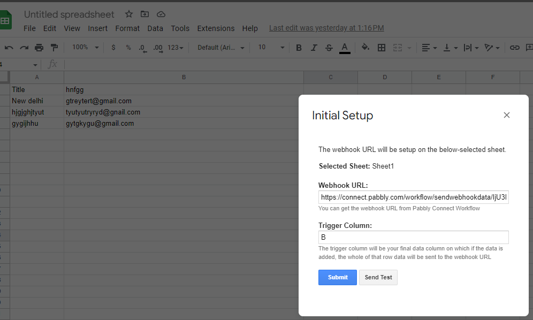Image resolution: width=533 pixels, height=320 pixels.
Task: Open the fill color bucket
Action: coord(366,47)
